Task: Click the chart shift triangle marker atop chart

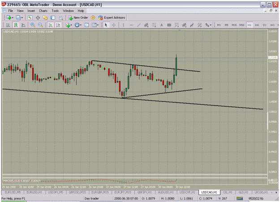Action: click(x=179, y=30)
